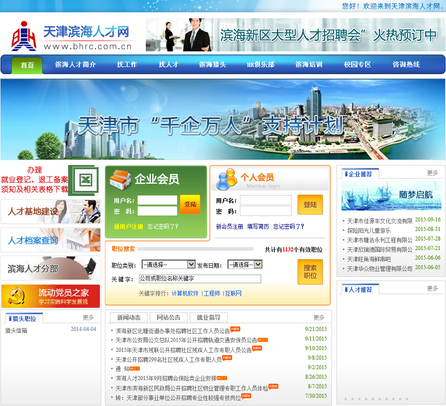
Task: Click enterprise 忘记密码了? link
Action: click(163, 226)
